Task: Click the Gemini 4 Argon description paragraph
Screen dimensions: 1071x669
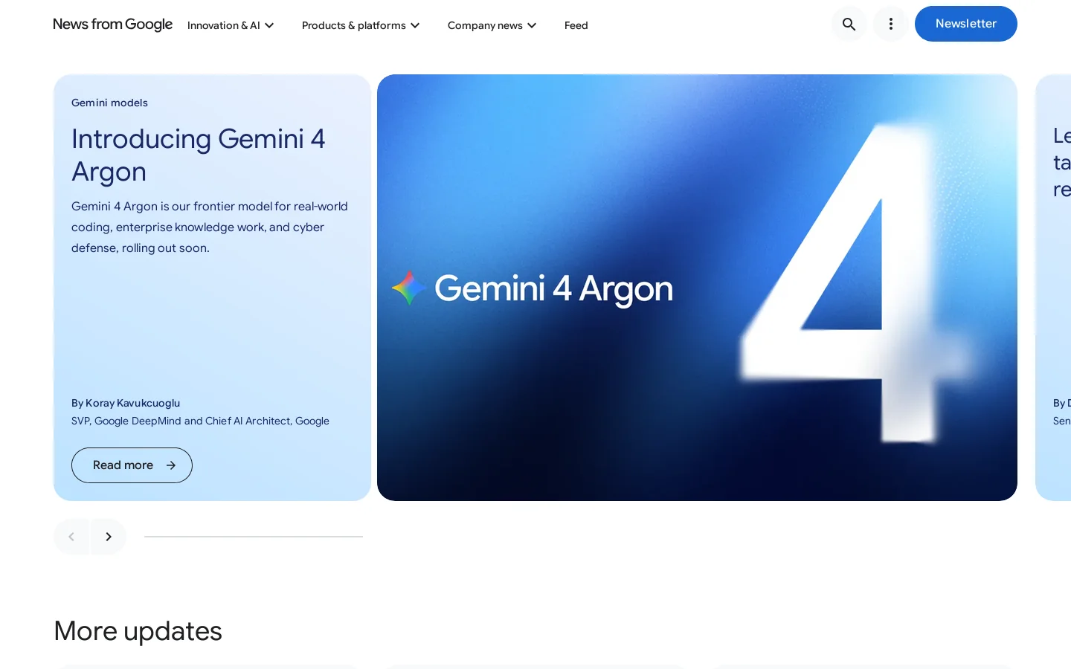Action: 210,227
